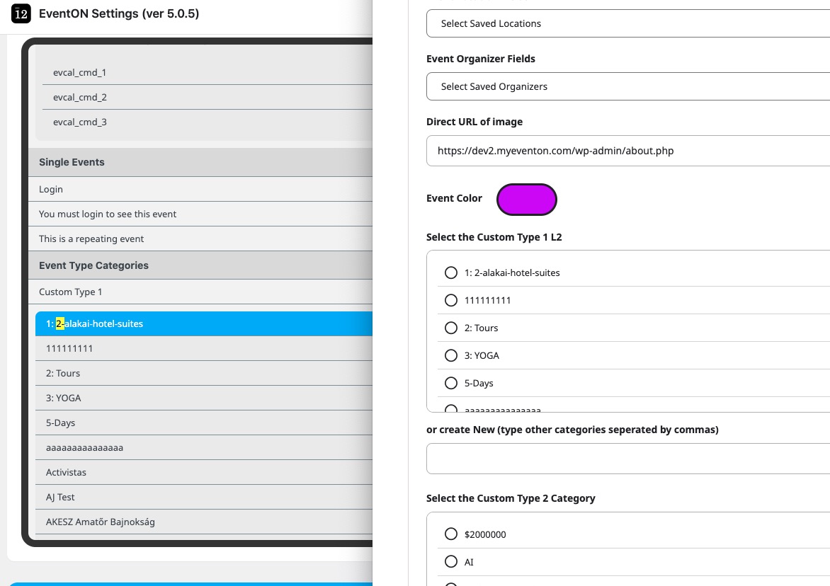
Task: Pick the 5-Days radio option
Action: tap(451, 383)
